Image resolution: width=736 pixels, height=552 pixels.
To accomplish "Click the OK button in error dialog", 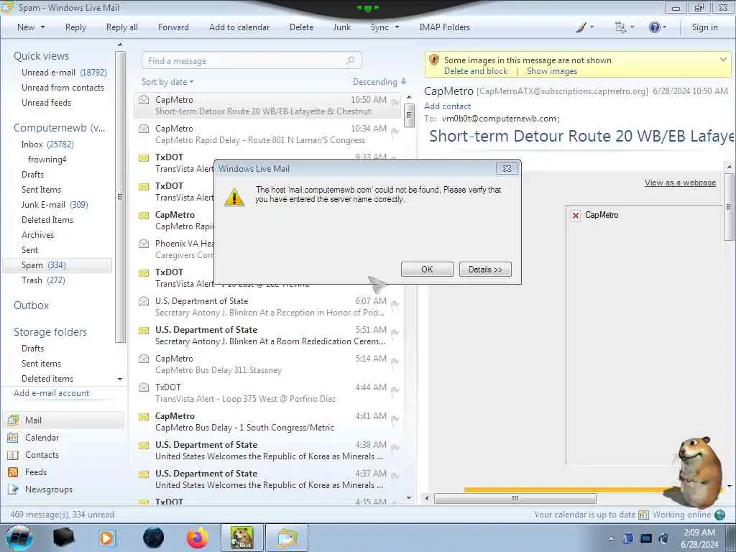I will [427, 270].
